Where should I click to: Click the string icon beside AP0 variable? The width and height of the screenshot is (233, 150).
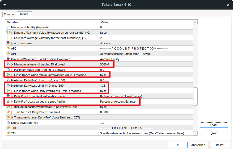tap(8, 48)
